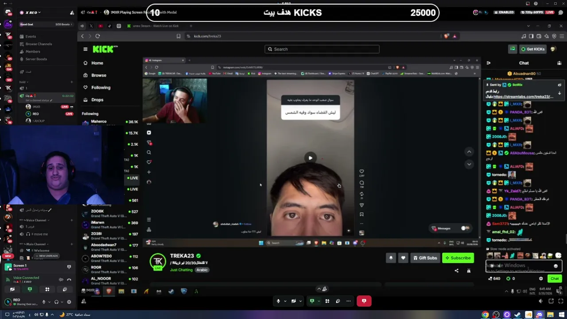Click red end-stream button in call bar
The width and height of the screenshot is (567, 319).
pyautogui.click(x=364, y=301)
